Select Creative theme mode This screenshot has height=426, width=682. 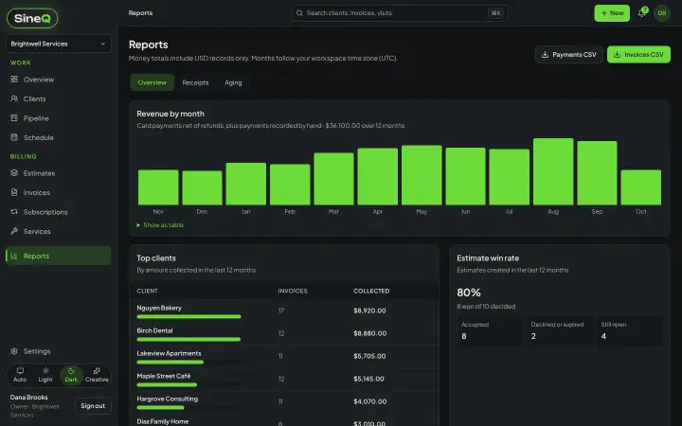97,375
